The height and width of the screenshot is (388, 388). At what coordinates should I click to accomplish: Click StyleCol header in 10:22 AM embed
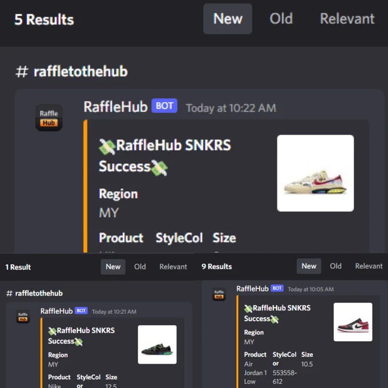[179, 238]
